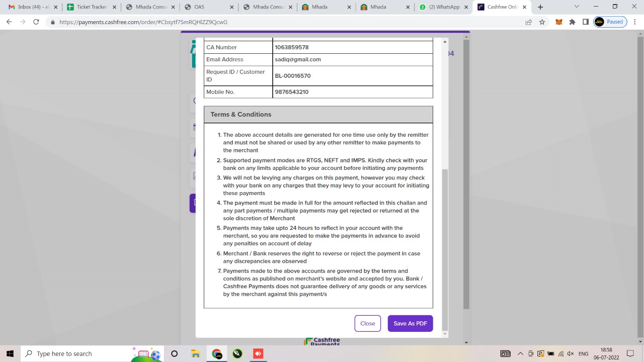Go back to the previous page

(9, 22)
